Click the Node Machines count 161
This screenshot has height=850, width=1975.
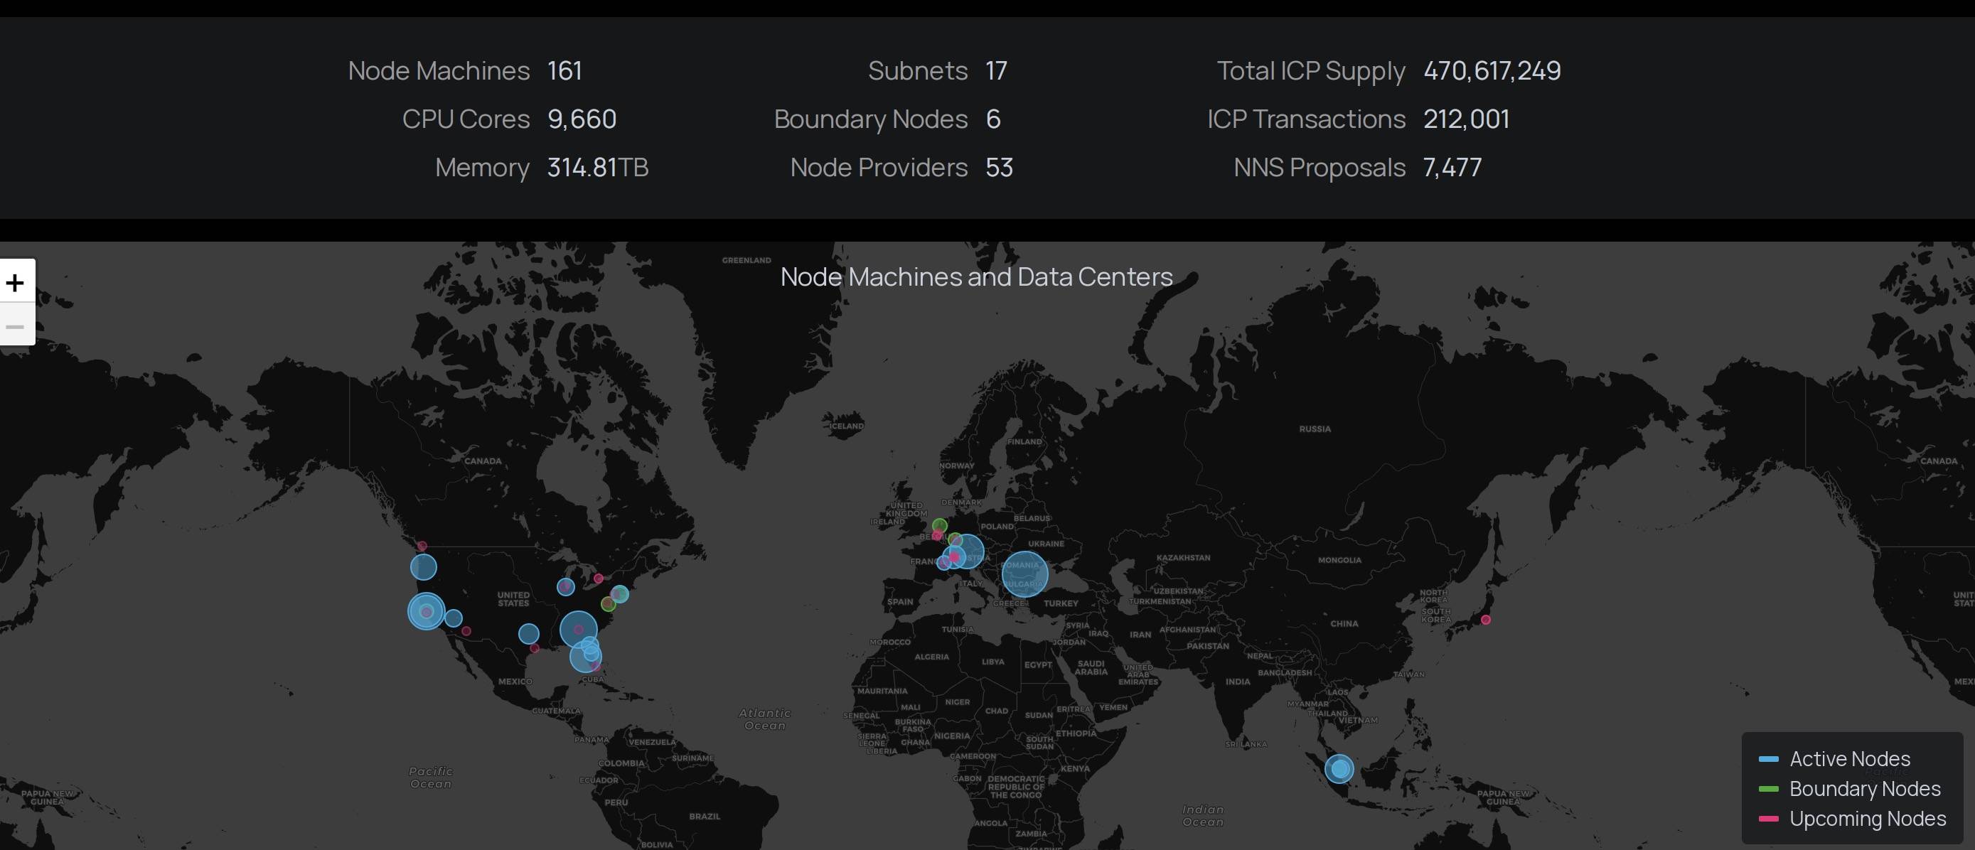[564, 70]
